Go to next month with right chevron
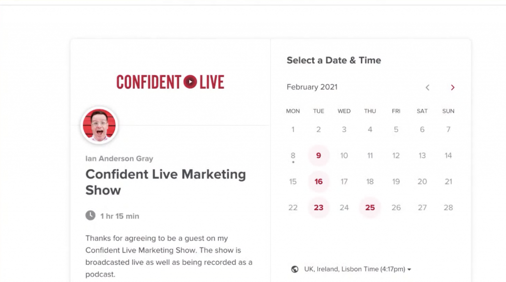Viewport: 506px width, 282px height. click(x=453, y=88)
